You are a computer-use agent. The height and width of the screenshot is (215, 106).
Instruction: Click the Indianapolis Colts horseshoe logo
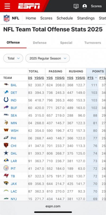pos(6,100)
